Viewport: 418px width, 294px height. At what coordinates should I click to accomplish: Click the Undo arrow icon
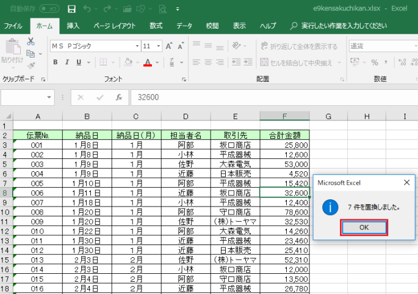click(x=87, y=9)
